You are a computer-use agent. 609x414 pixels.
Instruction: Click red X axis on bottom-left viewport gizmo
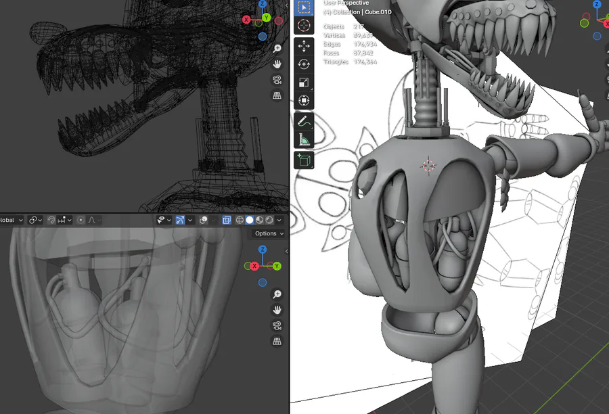[254, 266]
